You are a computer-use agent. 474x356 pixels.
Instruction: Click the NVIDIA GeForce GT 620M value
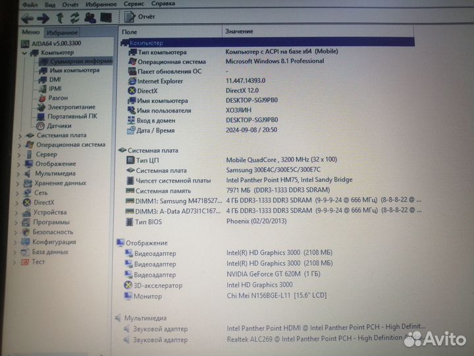click(x=273, y=274)
